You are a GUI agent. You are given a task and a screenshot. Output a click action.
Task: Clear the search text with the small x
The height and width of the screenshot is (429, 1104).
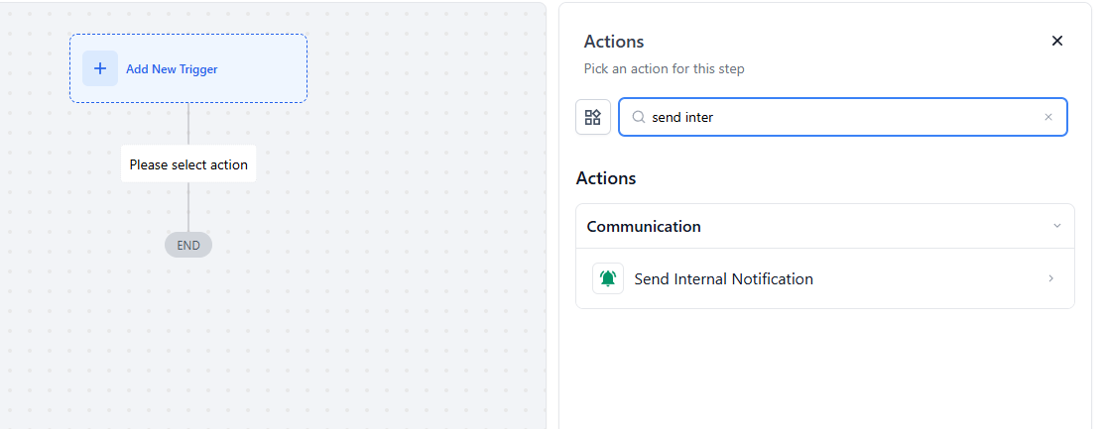click(x=1048, y=118)
